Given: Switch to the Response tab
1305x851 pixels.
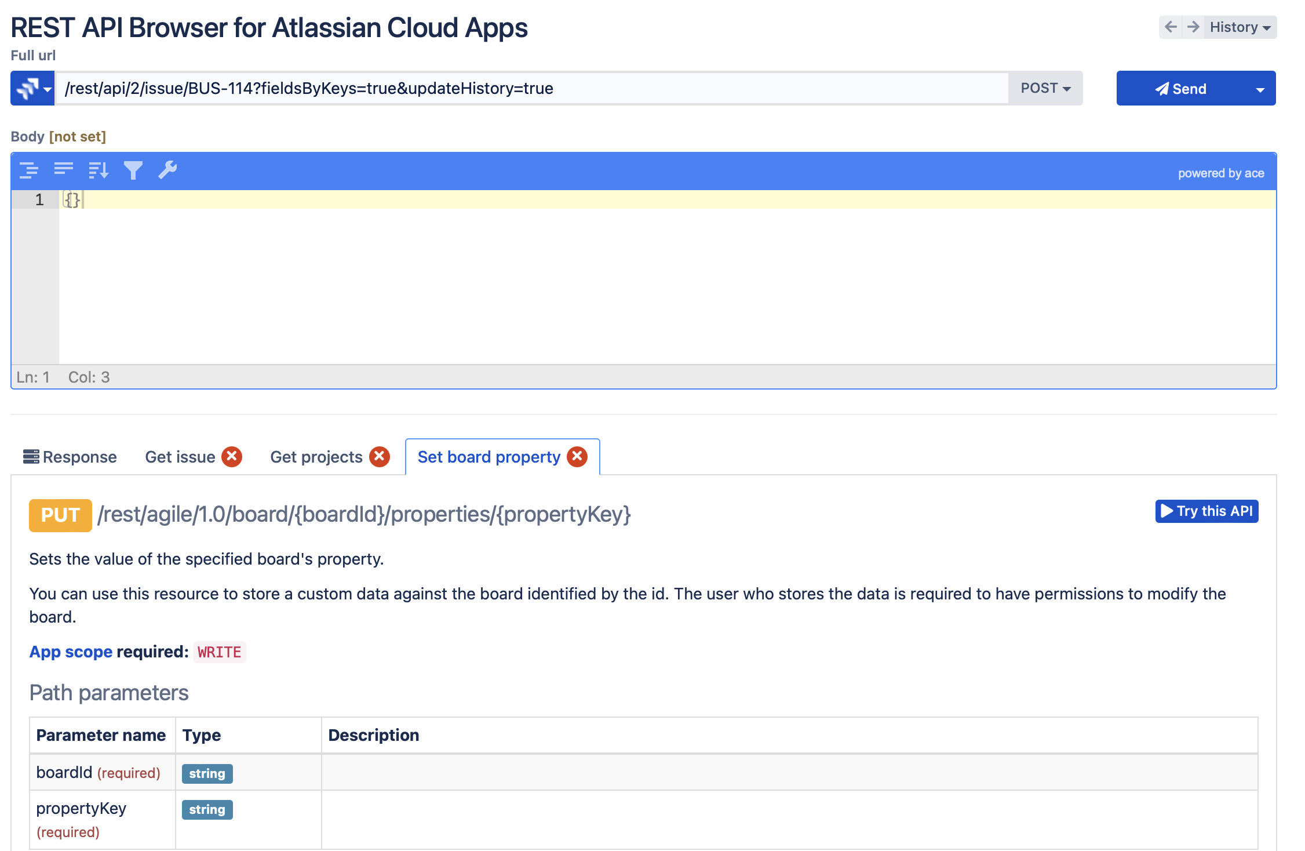Looking at the screenshot, I should click(x=70, y=457).
